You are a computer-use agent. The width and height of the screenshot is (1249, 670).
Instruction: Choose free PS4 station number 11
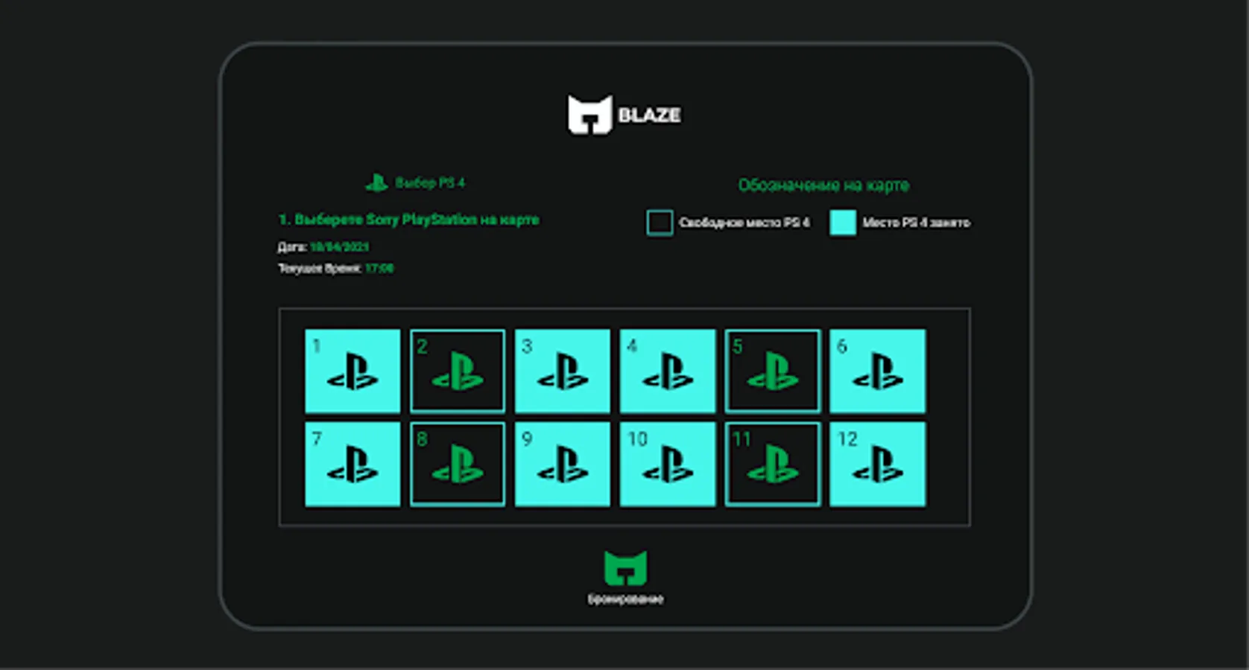click(773, 465)
